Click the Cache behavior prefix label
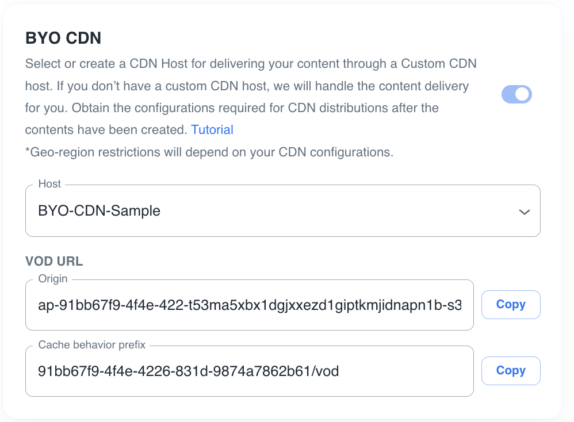574x422 pixels. pyautogui.click(x=92, y=345)
